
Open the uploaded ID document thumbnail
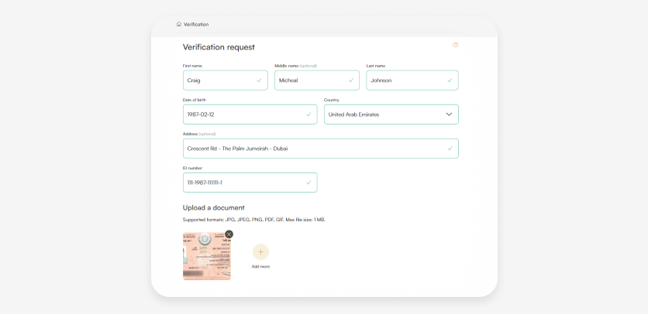tap(205, 258)
